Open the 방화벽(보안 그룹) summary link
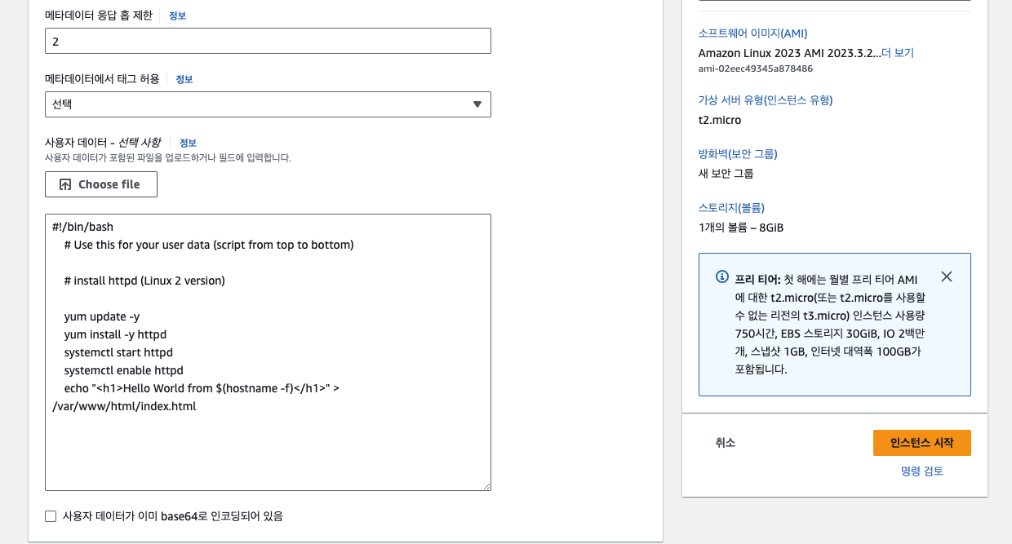Viewport: 1012px width, 544px height. (738, 154)
